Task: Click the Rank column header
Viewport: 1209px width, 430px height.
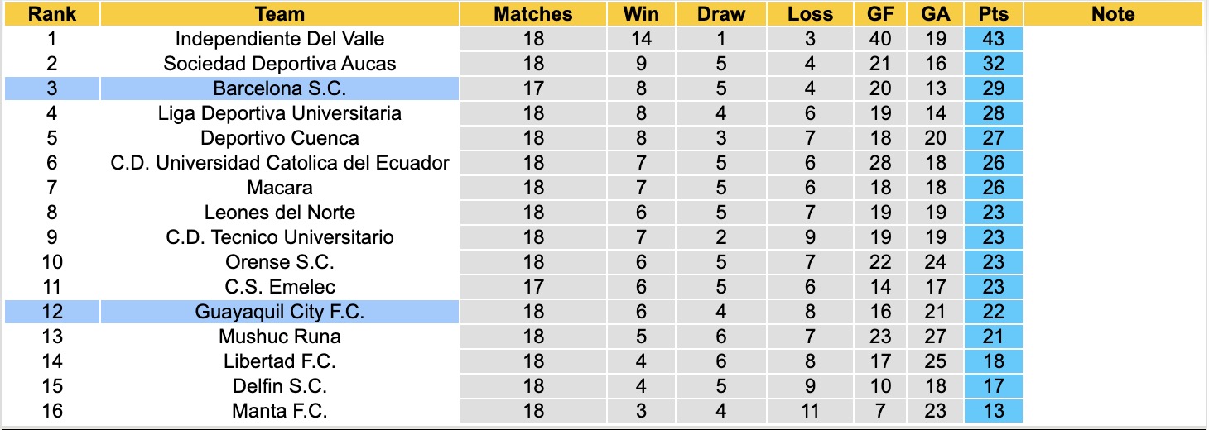Action: pos(51,14)
